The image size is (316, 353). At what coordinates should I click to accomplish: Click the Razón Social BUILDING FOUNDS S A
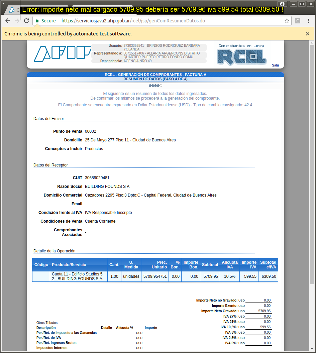[107, 187]
